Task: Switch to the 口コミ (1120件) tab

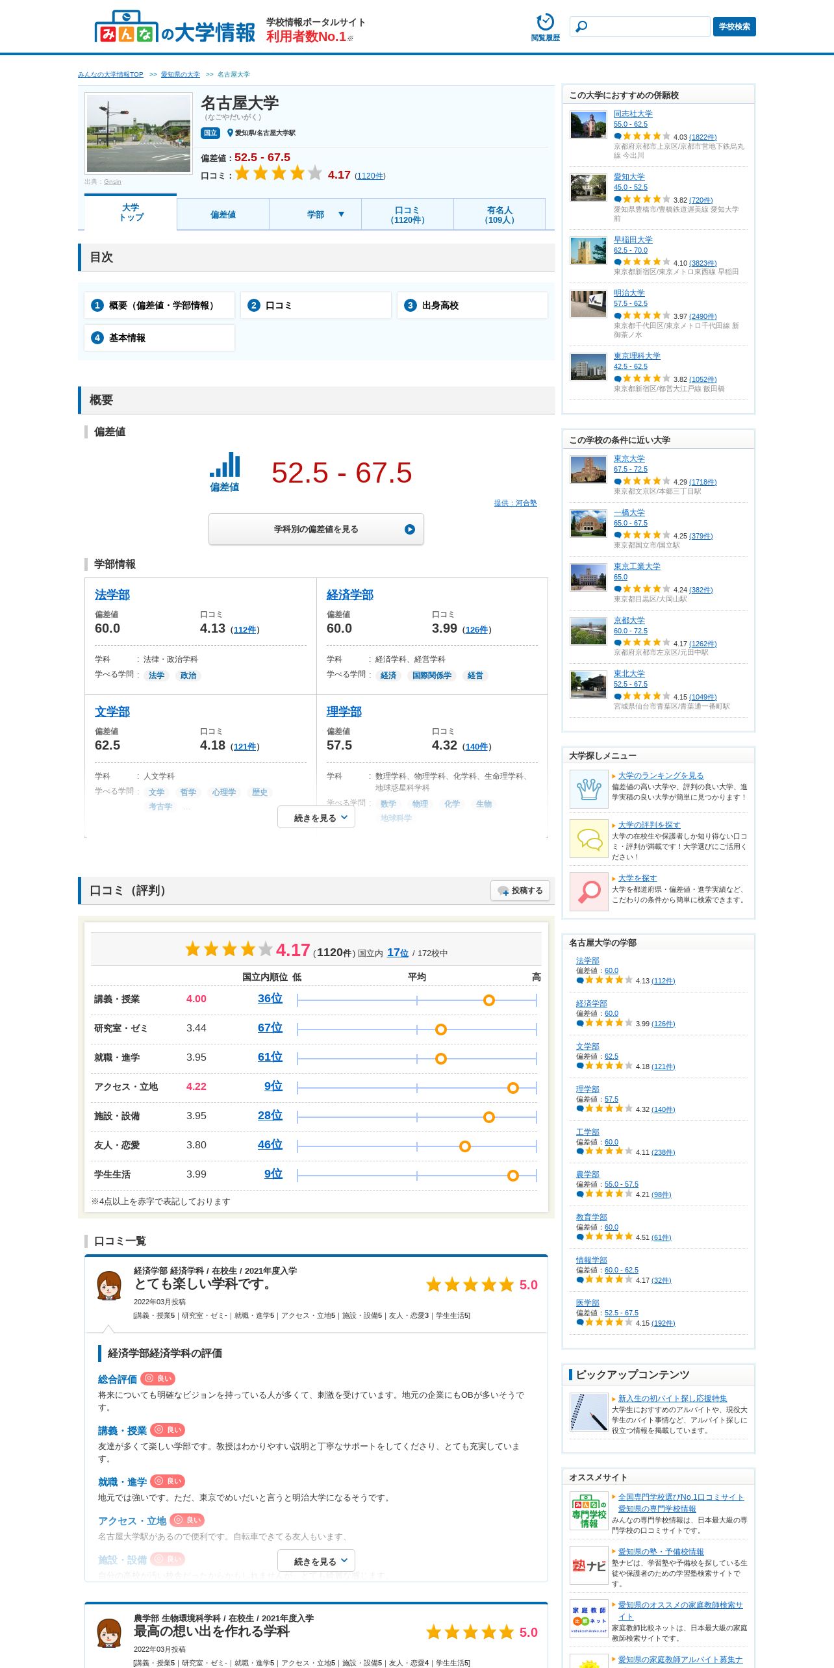Action: click(407, 214)
